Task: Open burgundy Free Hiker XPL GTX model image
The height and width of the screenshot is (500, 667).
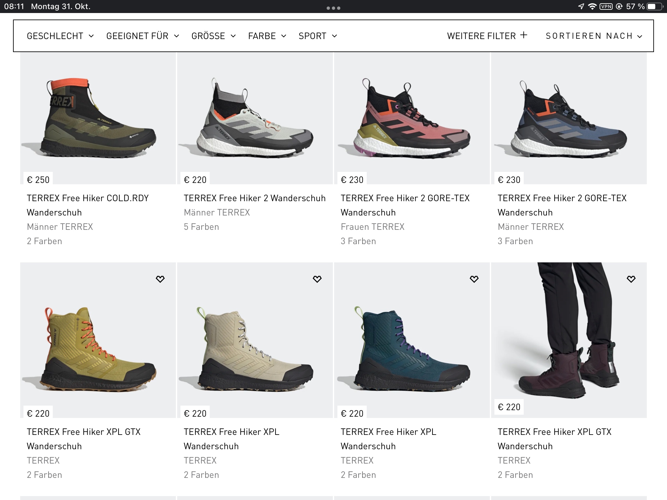Action: [x=569, y=340]
